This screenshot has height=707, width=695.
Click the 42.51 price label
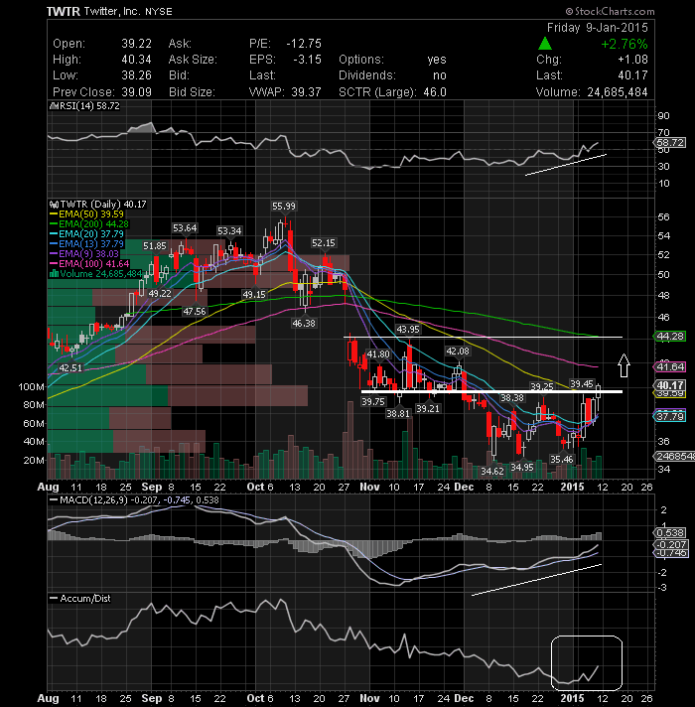70,368
